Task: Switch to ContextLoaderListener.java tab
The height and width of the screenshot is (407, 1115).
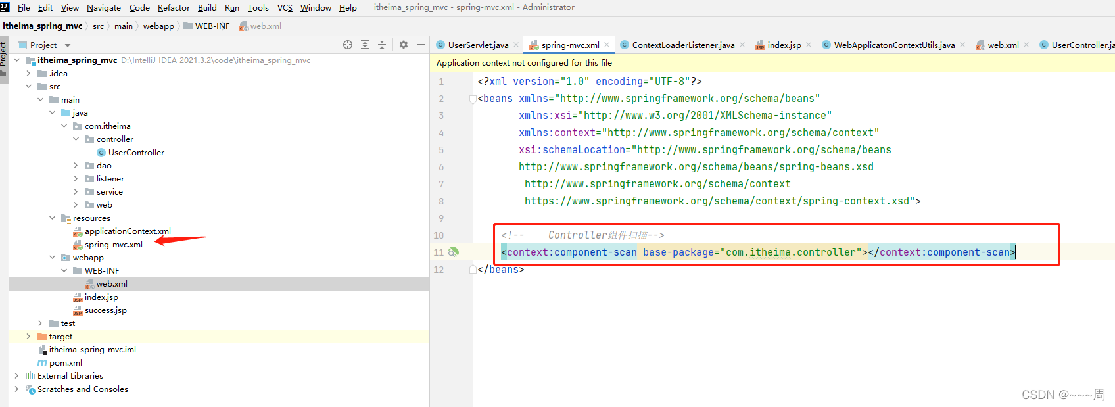Action: (683, 45)
